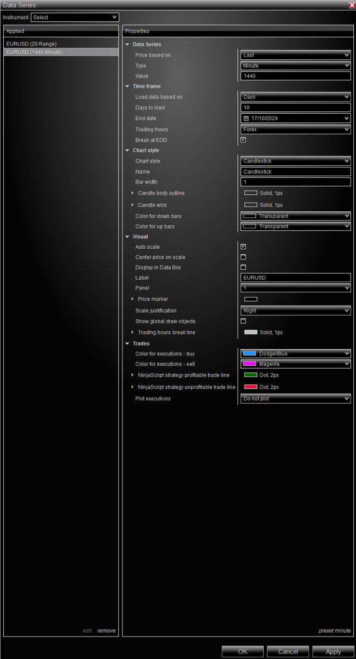Toggle Display in Data Box checkbox
The height and width of the screenshot is (659, 356).
[243, 267]
